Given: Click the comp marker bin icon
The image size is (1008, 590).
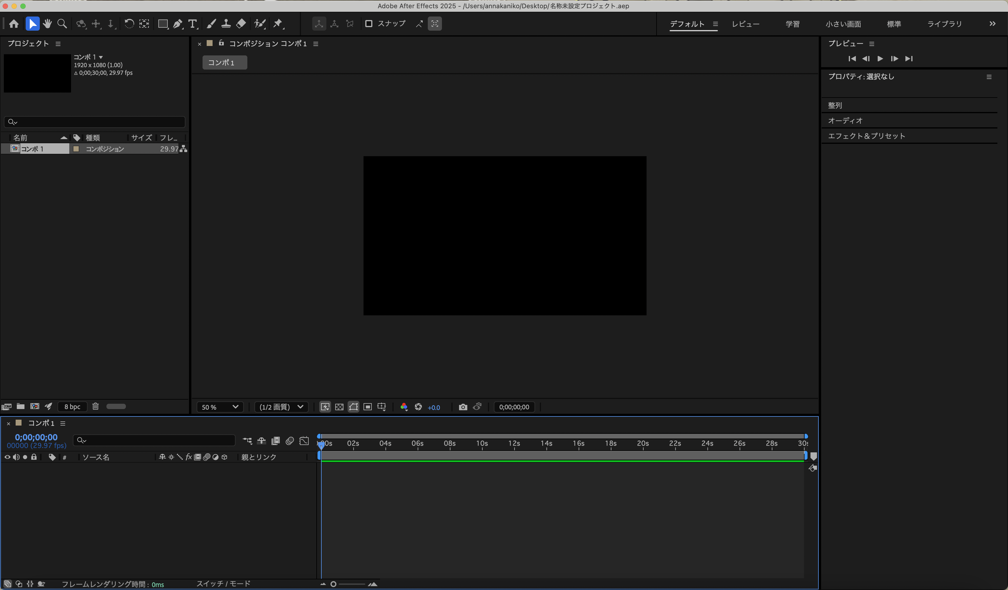Looking at the screenshot, I should (x=814, y=456).
